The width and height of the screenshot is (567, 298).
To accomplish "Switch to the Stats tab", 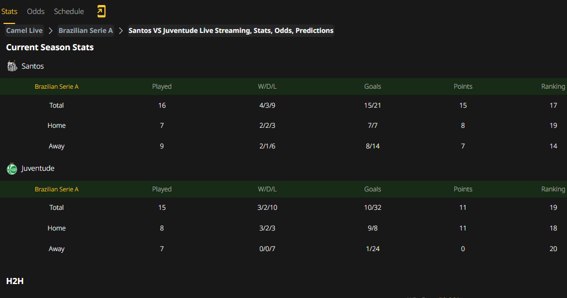I will point(9,11).
